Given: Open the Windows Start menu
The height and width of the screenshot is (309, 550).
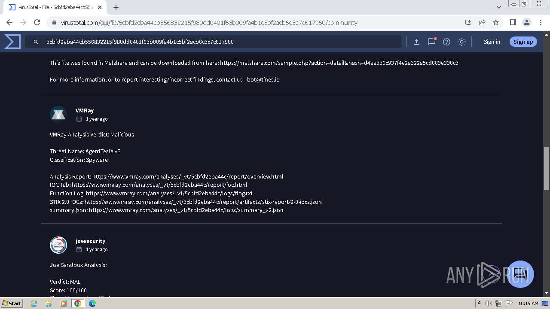Looking at the screenshot, I should 12,303.
